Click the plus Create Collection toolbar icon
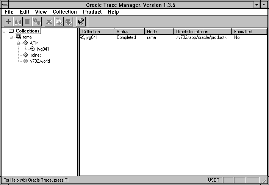This screenshot has height=185, width=269. (8, 22)
